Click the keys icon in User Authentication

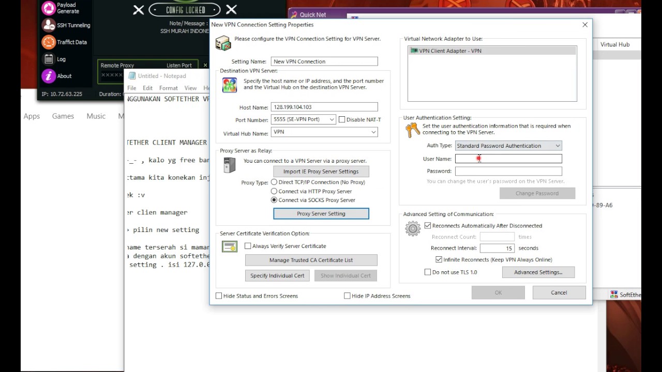click(413, 130)
